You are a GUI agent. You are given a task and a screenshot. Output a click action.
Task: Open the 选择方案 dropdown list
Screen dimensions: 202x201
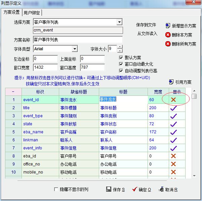pos(119,22)
